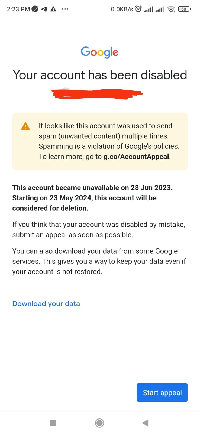Tap the battery level indicator
Viewport: 200px width, 435px height.
[184, 9]
